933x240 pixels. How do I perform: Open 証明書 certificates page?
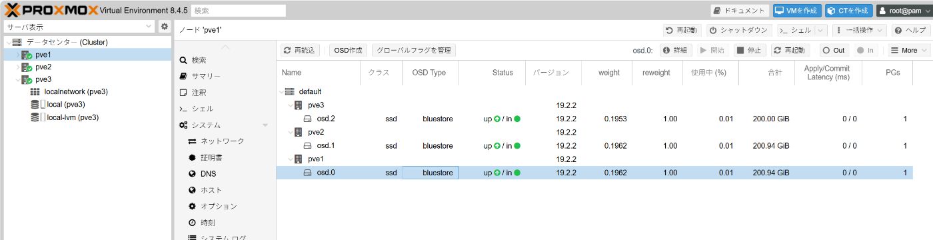point(211,157)
